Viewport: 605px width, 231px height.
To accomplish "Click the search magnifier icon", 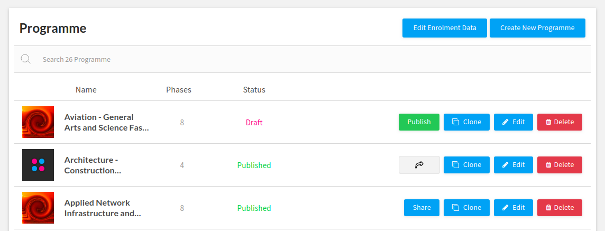I will (x=25, y=59).
